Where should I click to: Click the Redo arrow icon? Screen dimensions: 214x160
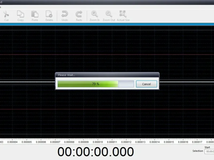(x=79, y=14)
